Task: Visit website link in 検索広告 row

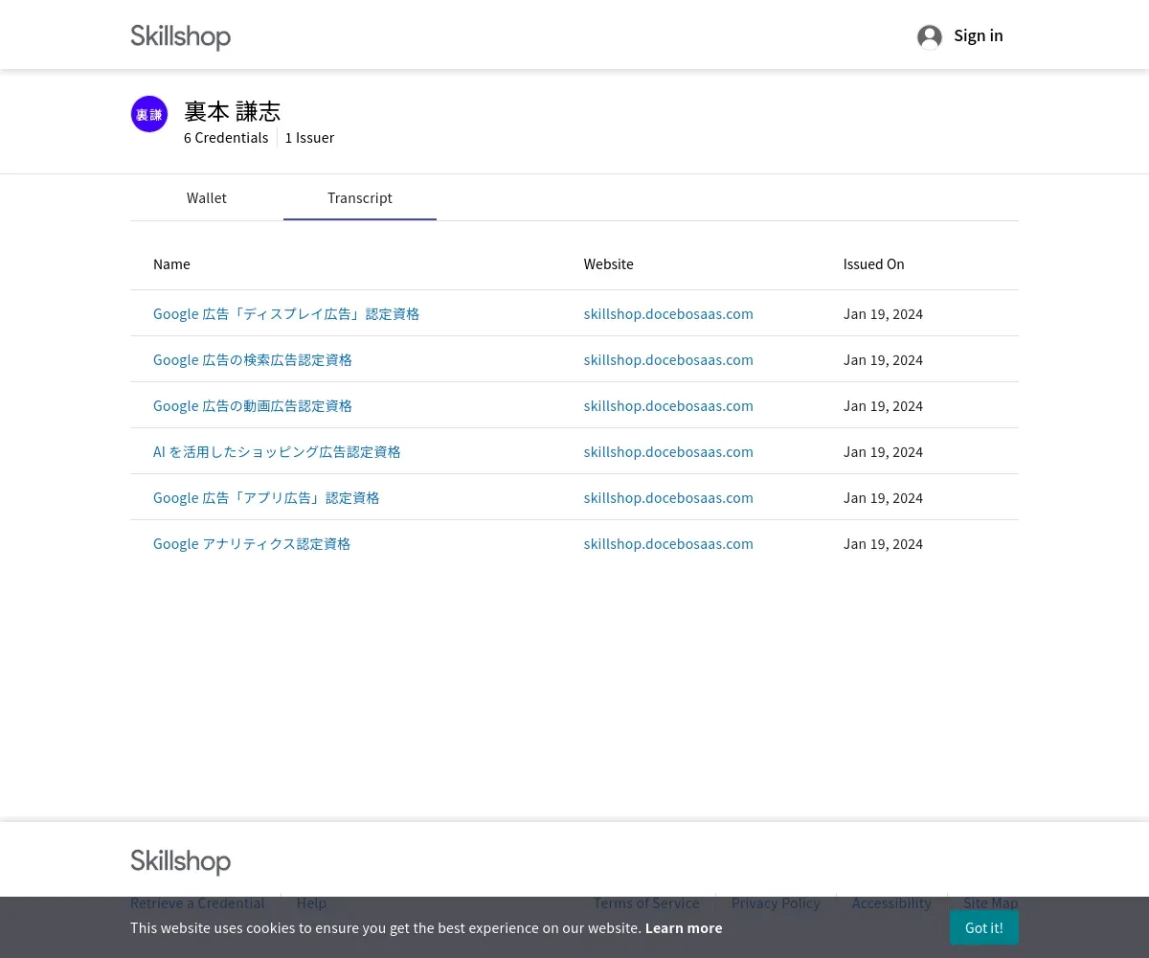Action: [x=668, y=360]
